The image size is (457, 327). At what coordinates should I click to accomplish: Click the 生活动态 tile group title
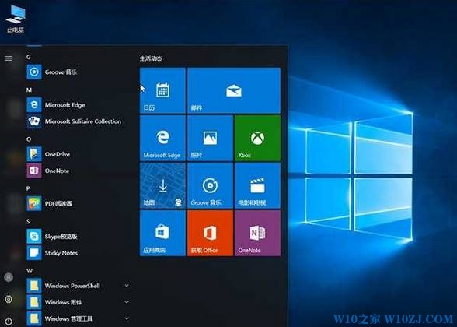coord(151,58)
